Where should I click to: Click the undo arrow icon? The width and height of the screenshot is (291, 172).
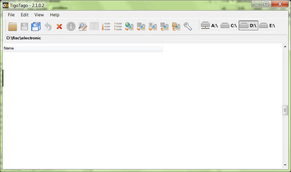coord(48,27)
